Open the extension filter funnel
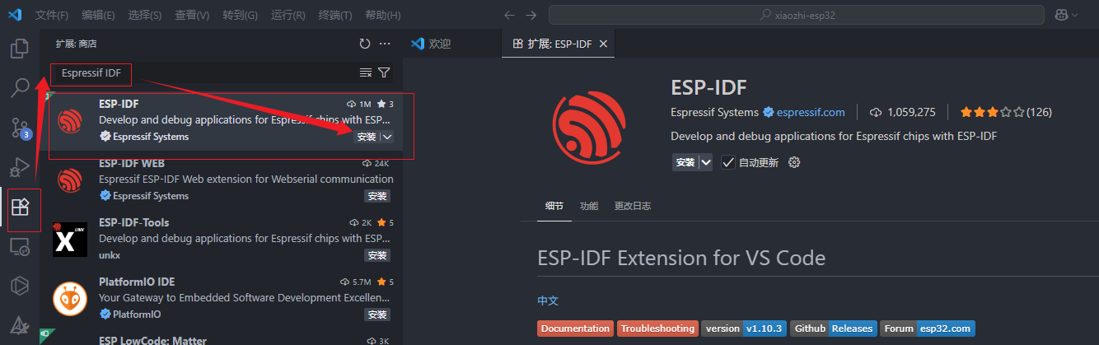Viewport: 1099px width, 345px height. [x=384, y=72]
